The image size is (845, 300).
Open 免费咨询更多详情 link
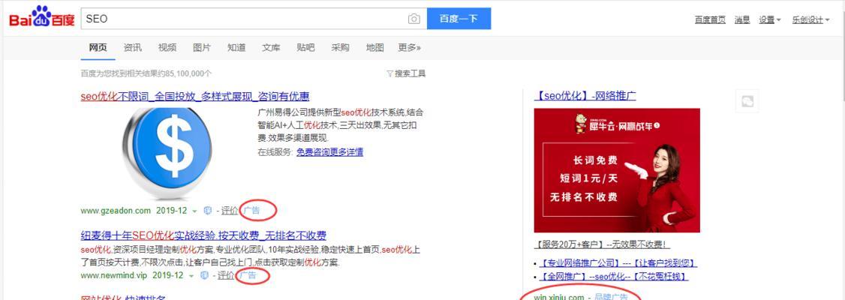[329, 152]
